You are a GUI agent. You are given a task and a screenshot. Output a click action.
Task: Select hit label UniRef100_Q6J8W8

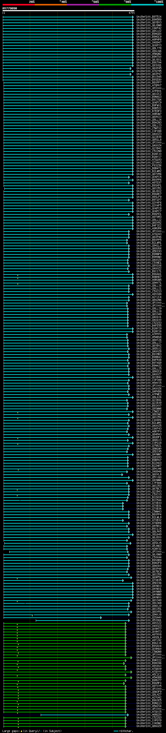149,25
